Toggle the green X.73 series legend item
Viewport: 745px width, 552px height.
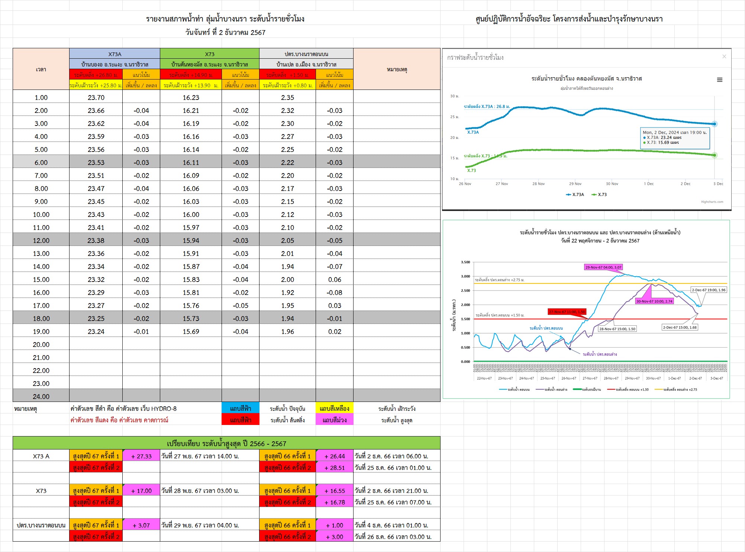pos(599,195)
